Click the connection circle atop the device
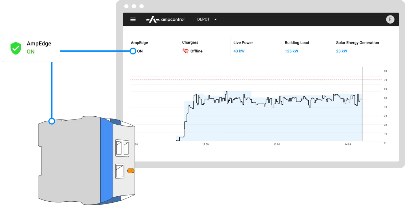The image size is (405, 205). (x=52, y=121)
